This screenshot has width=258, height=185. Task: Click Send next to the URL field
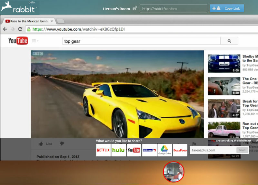pyautogui.click(x=242, y=150)
